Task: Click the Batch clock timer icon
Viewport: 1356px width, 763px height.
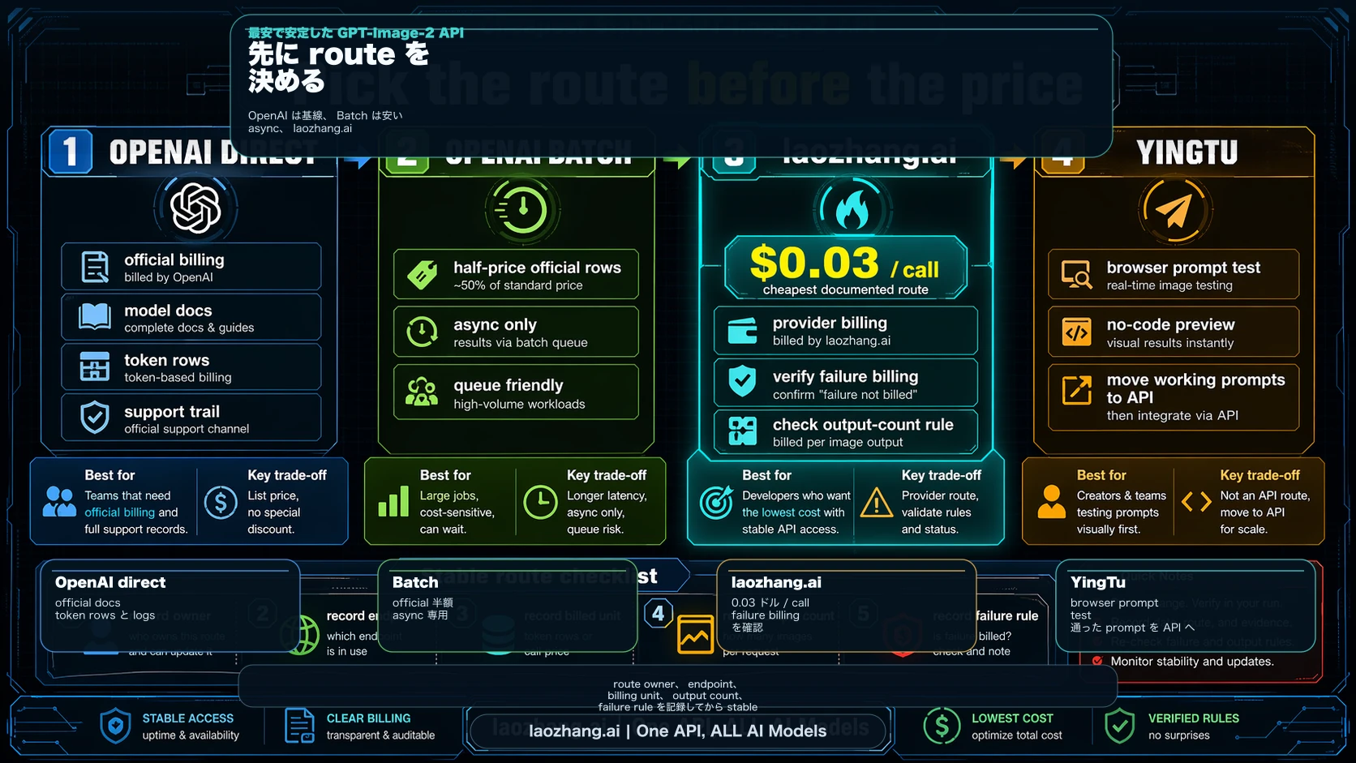Action: point(521,209)
